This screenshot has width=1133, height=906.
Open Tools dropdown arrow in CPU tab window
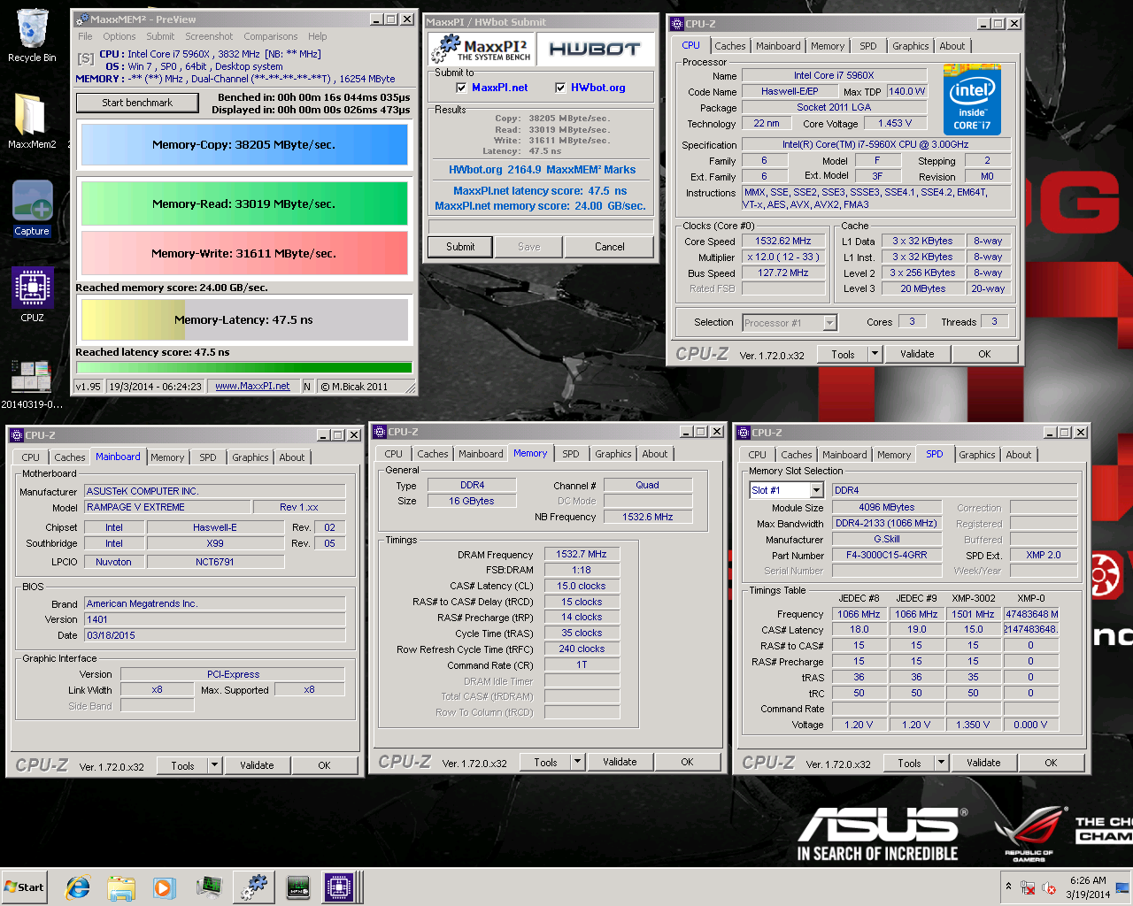(875, 354)
